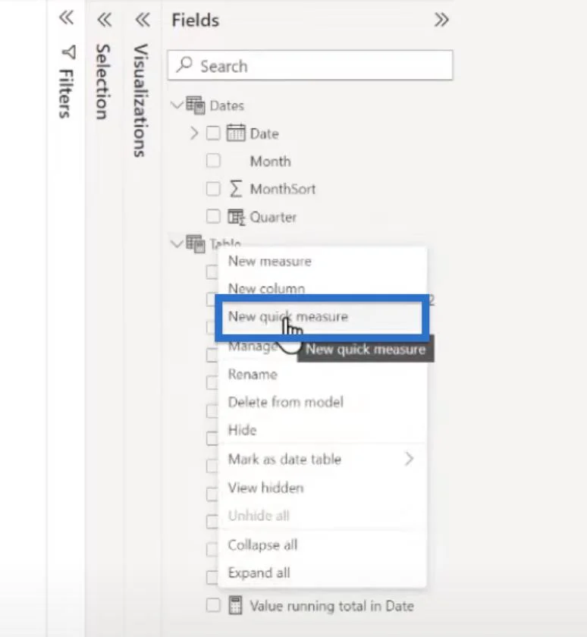Collapse the Dates table chevron
This screenshot has width=587, height=637.
click(x=177, y=105)
